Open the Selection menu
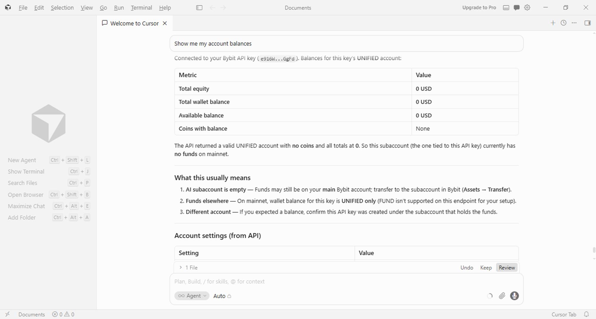 point(62,8)
